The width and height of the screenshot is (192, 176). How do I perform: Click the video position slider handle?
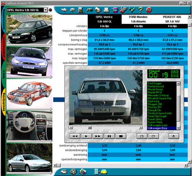click(x=90, y=127)
